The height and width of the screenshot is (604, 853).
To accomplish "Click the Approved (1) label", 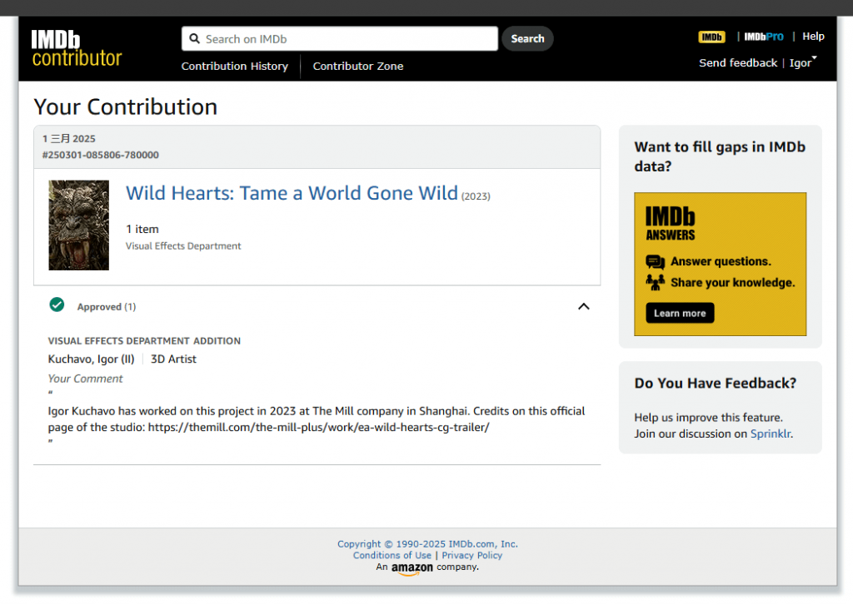I will tap(107, 307).
